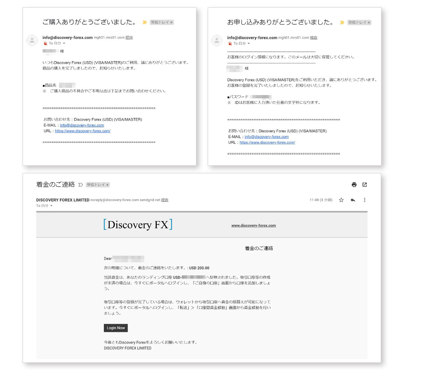Image resolution: width=442 pixels, height=377 pixels.
Task: Toggle importance marker on お申し込みありがとうございました email
Action: pyautogui.click(x=342, y=22)
